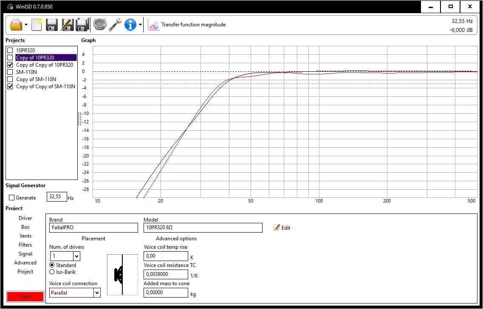Switch to the Box tab
The height and width of the screenshot is (309, 483).
25,227
